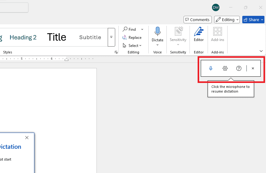Click the right indent marker on ruler

(x=66, y=59)
